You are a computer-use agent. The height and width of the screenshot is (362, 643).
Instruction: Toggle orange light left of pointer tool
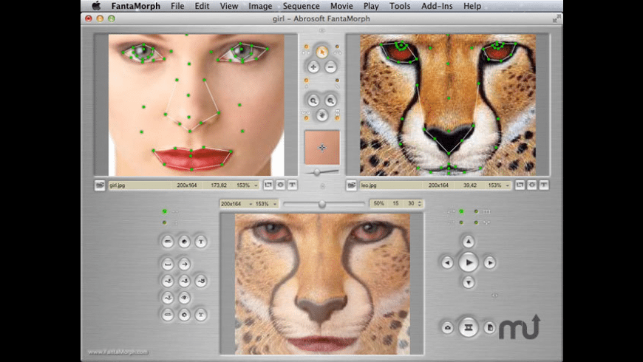[x=306, y=47]
